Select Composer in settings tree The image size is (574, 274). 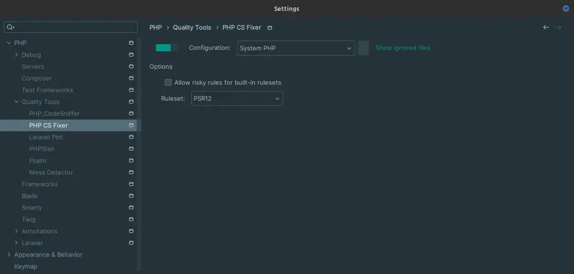click(37, 78)
